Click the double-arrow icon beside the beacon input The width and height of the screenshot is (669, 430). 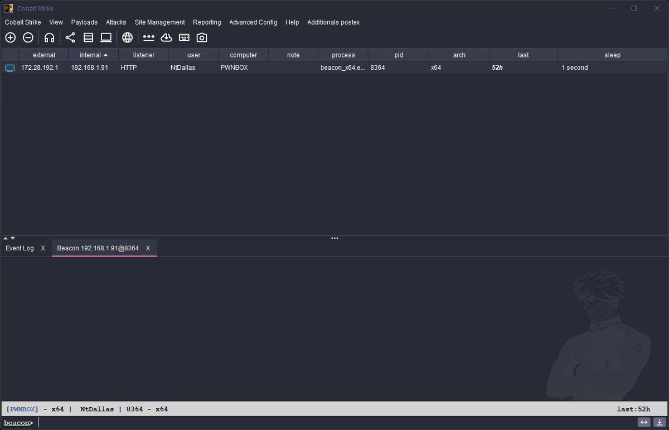tap(644, 423)
